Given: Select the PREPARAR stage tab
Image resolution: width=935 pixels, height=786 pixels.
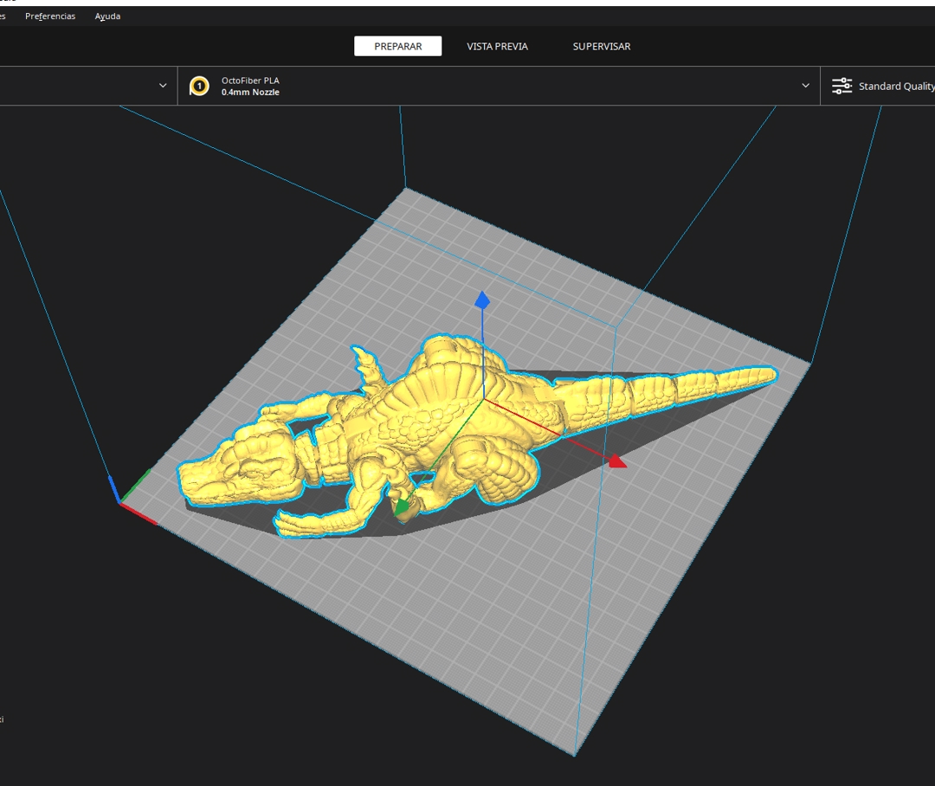Looking at the screenshot, I should click(397, 47).
